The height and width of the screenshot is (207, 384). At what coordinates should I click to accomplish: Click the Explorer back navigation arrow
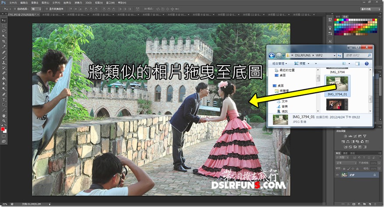[272, 56]
